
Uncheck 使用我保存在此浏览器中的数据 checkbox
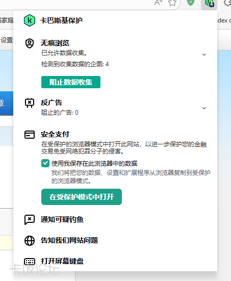45,163
